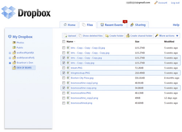Viewport: 182px width, 132px height.
Task: Click the Account wrench icon
Action: click(x=156, y=3)
